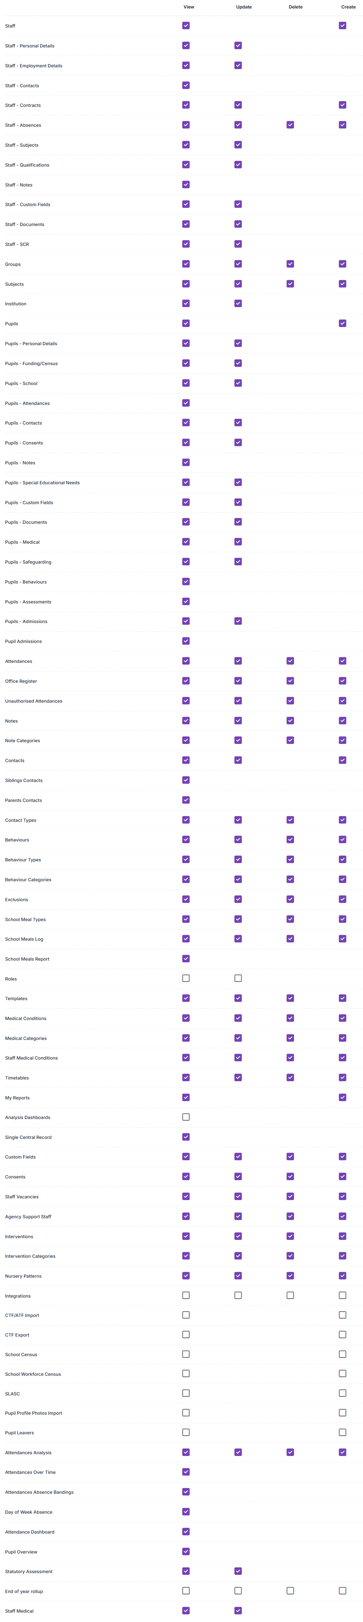Enable View permission for School Census
The height and width of the screenshot is (1622, 363).
click(186, 1354)
